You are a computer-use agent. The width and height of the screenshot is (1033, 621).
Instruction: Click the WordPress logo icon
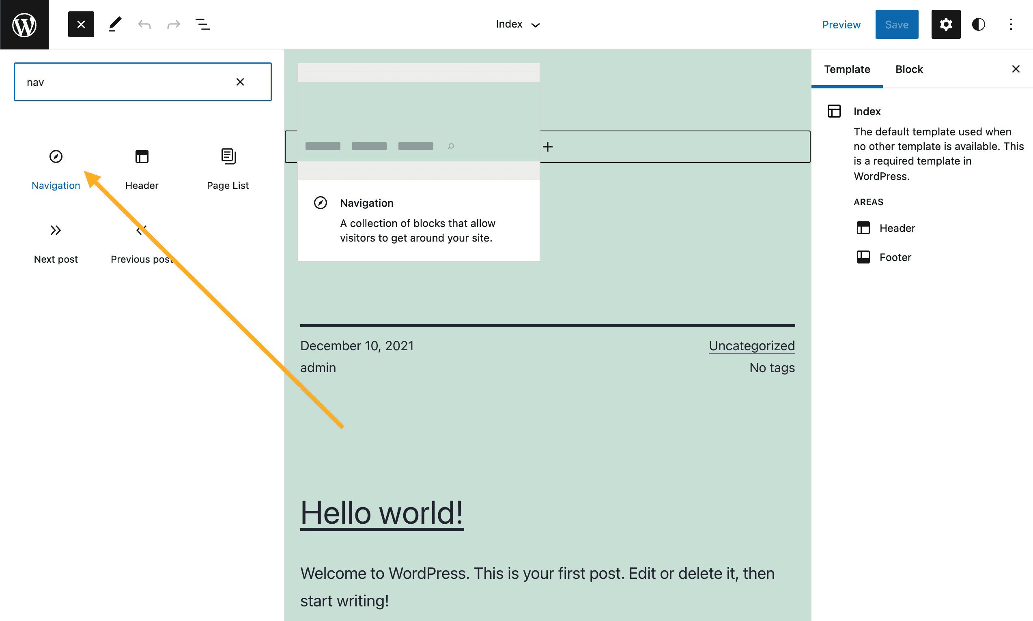click(x=24, y=24)
